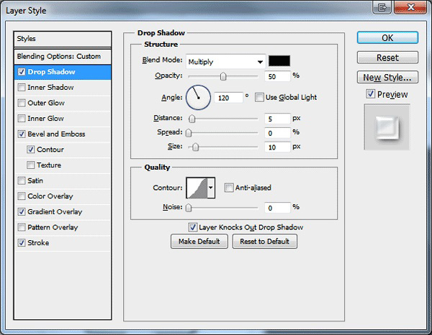Screen dimensions: 432x335
Task: Click the Reset button
Action: (387, 58)
